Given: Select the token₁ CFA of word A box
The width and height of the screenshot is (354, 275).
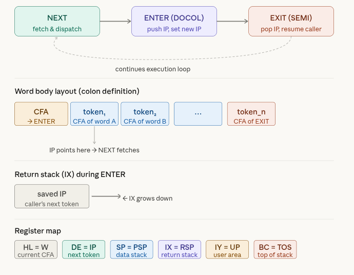Looking at the screenshot, I should coord(94,114).
